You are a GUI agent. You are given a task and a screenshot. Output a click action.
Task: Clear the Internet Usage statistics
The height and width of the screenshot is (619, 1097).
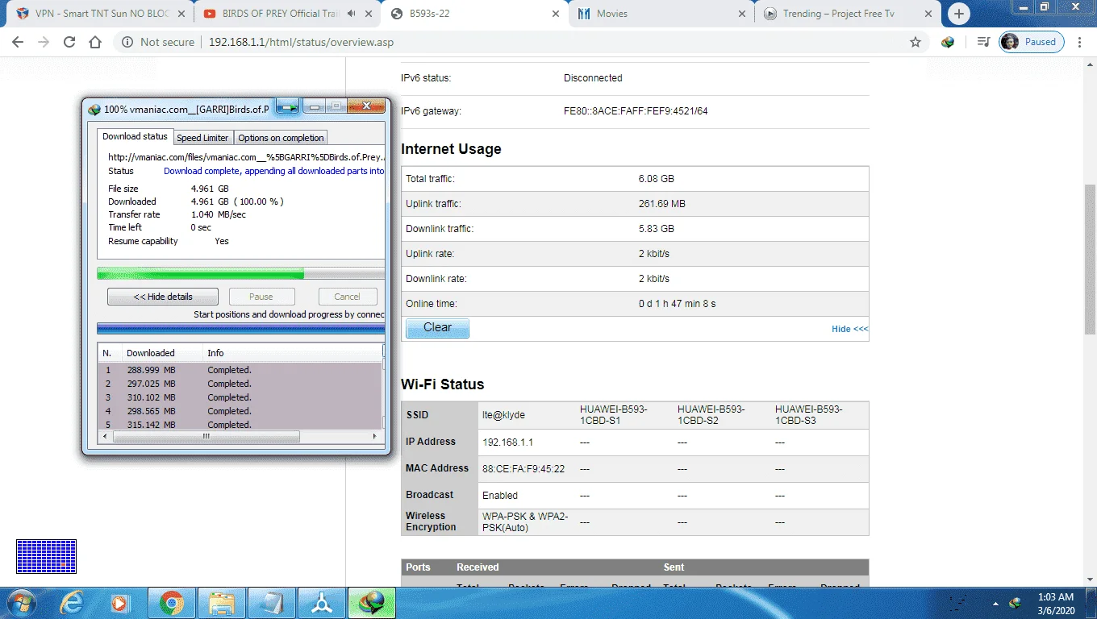click(x=437, y=327)
